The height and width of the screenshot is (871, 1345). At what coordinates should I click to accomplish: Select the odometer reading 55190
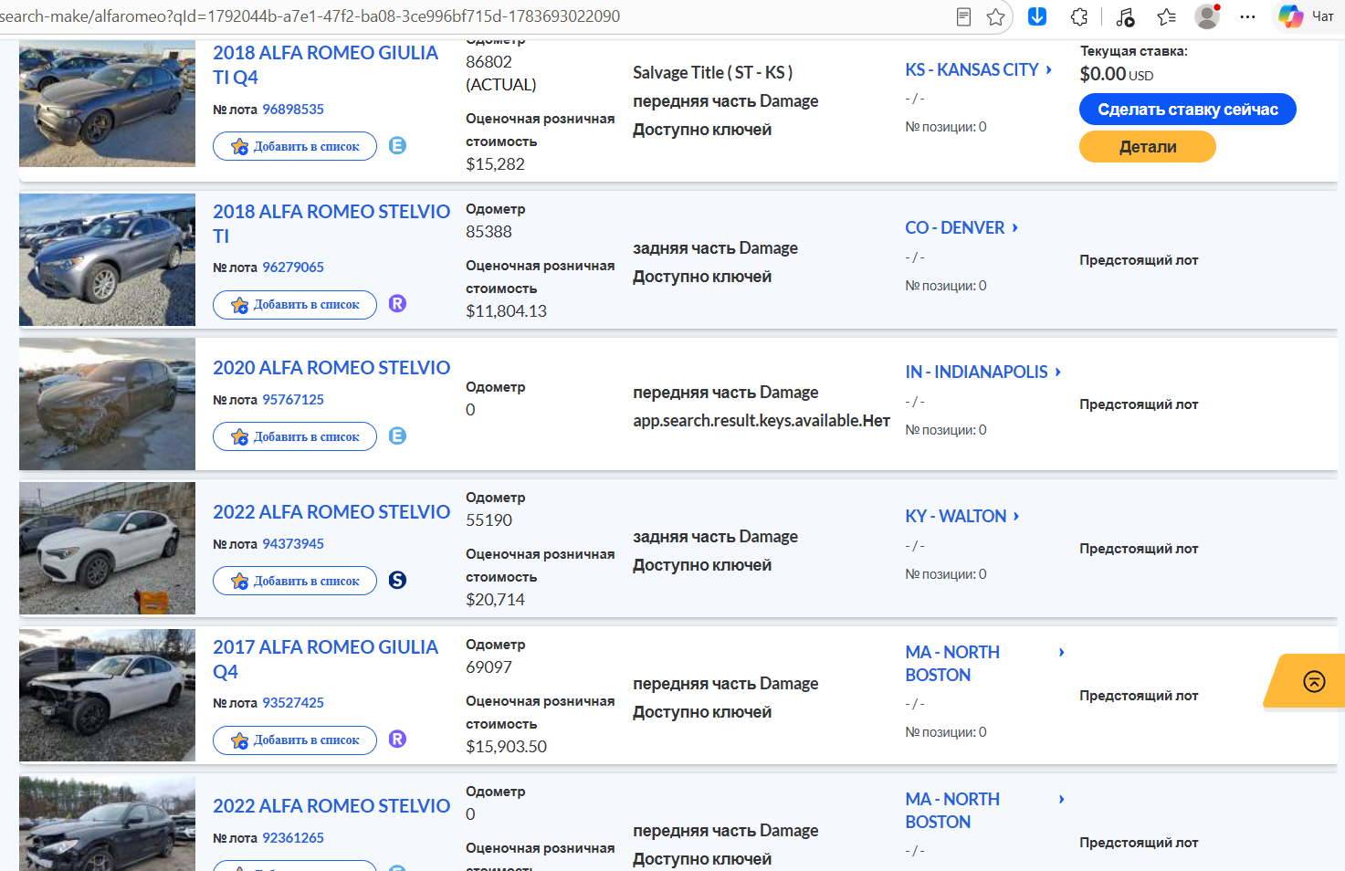click(x=489, y=520)
